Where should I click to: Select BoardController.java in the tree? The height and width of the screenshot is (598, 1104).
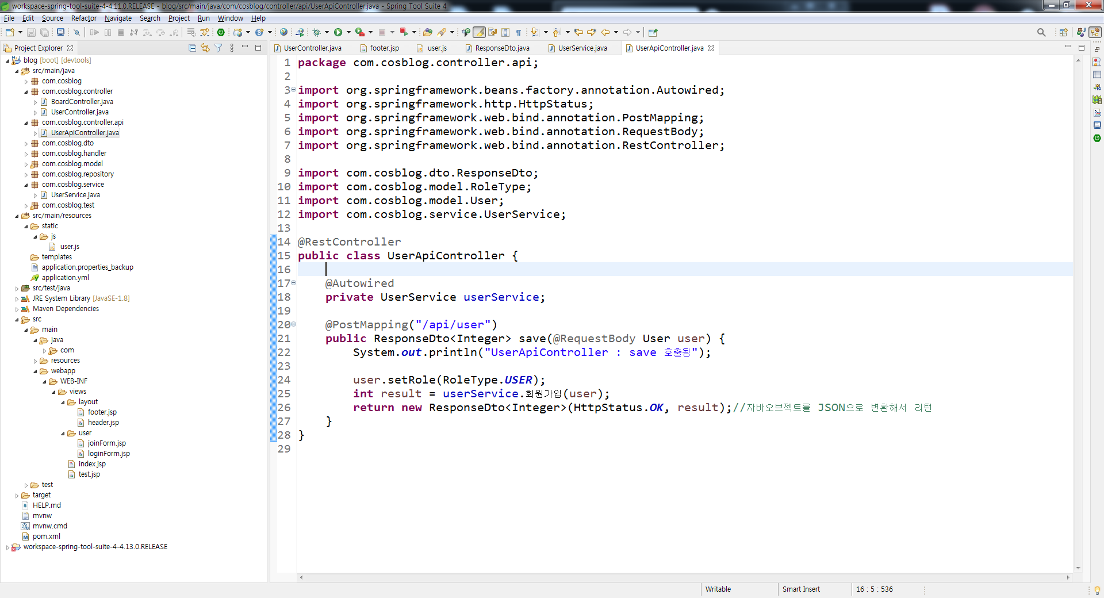(82, 102)
